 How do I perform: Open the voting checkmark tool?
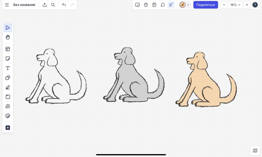click(137, 5)
